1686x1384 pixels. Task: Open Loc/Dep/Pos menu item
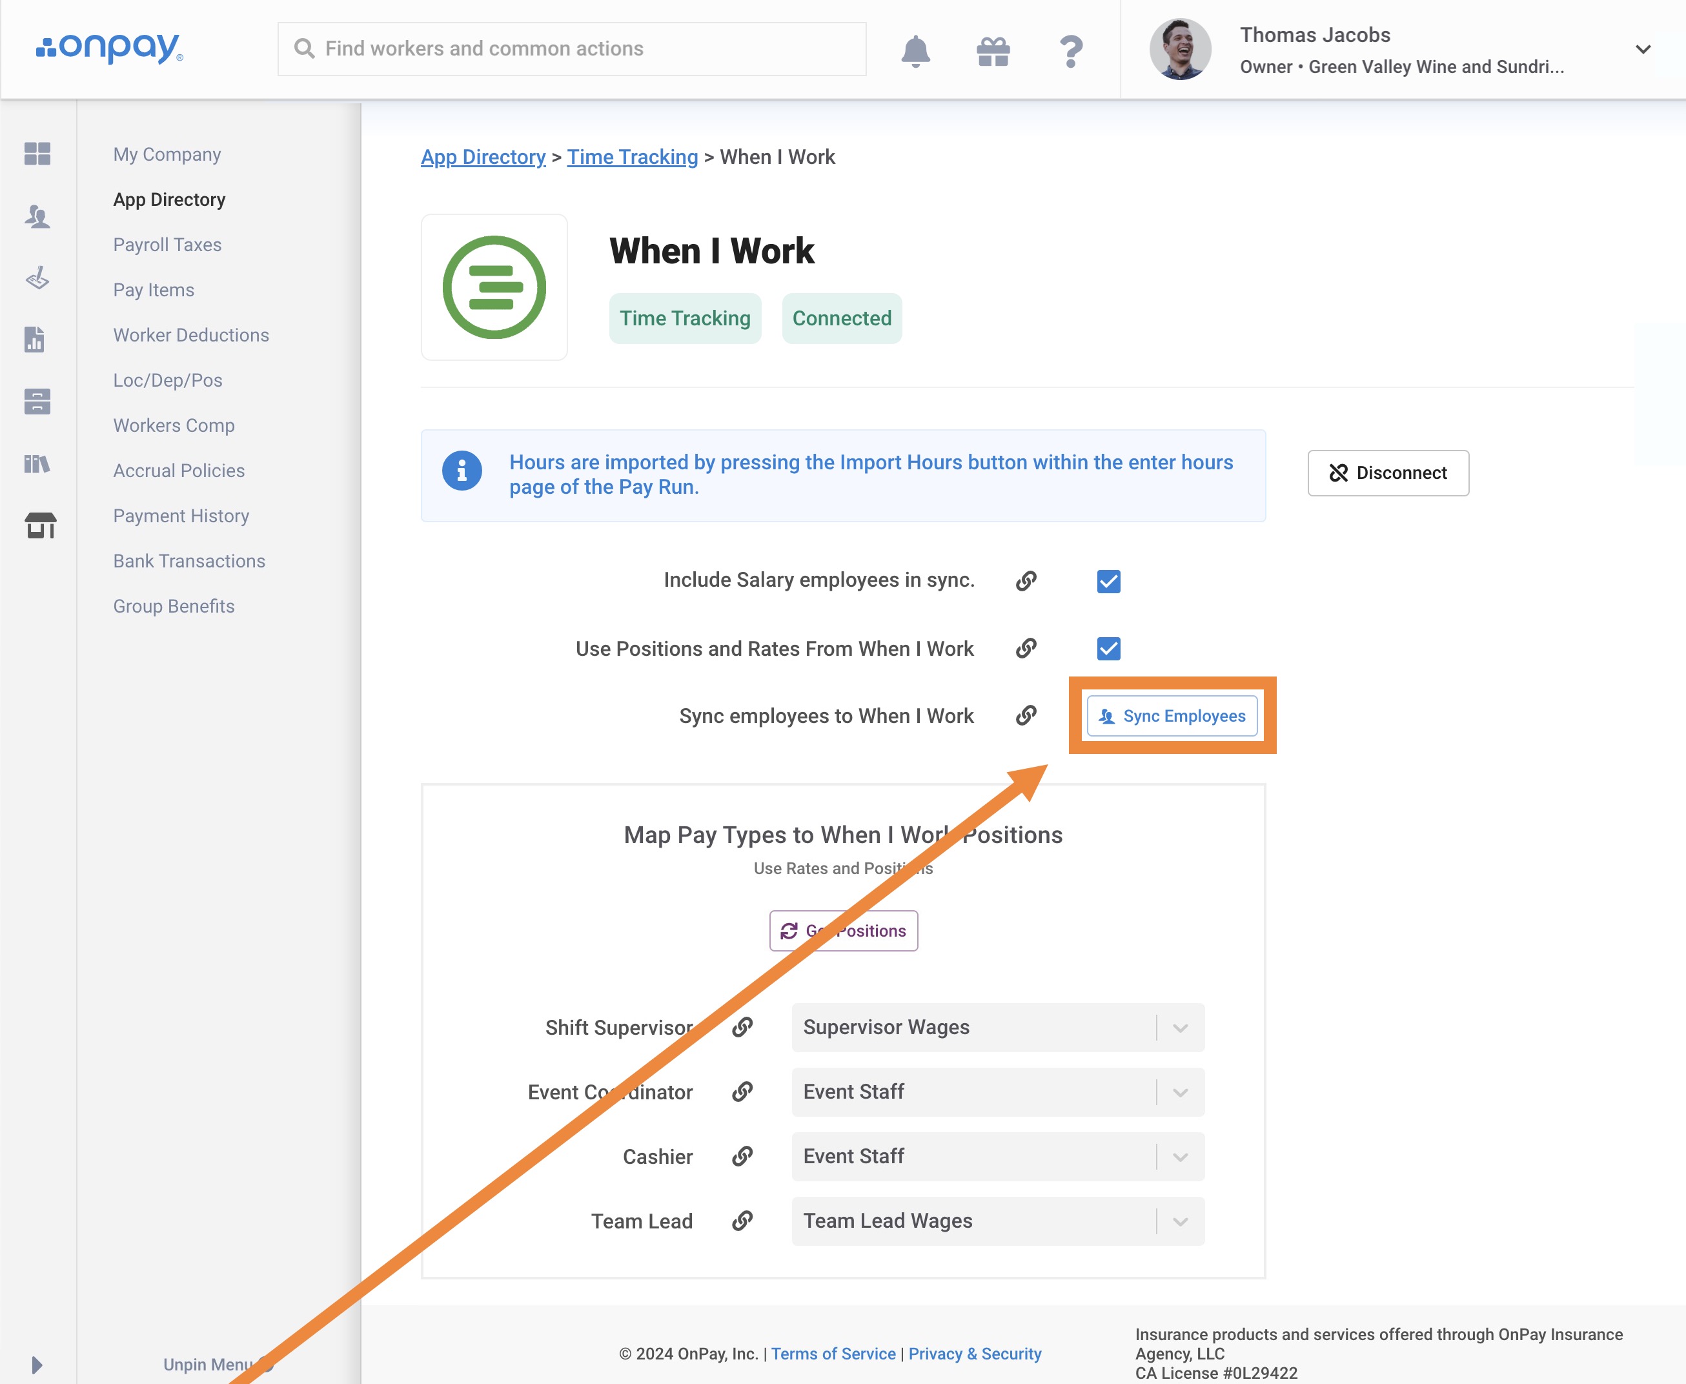point(167,380)
